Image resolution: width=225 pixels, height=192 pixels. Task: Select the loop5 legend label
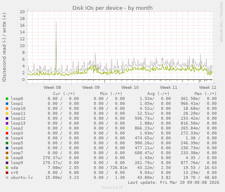click(17, 143)
